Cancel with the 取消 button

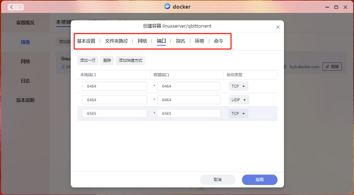[218, 180]
